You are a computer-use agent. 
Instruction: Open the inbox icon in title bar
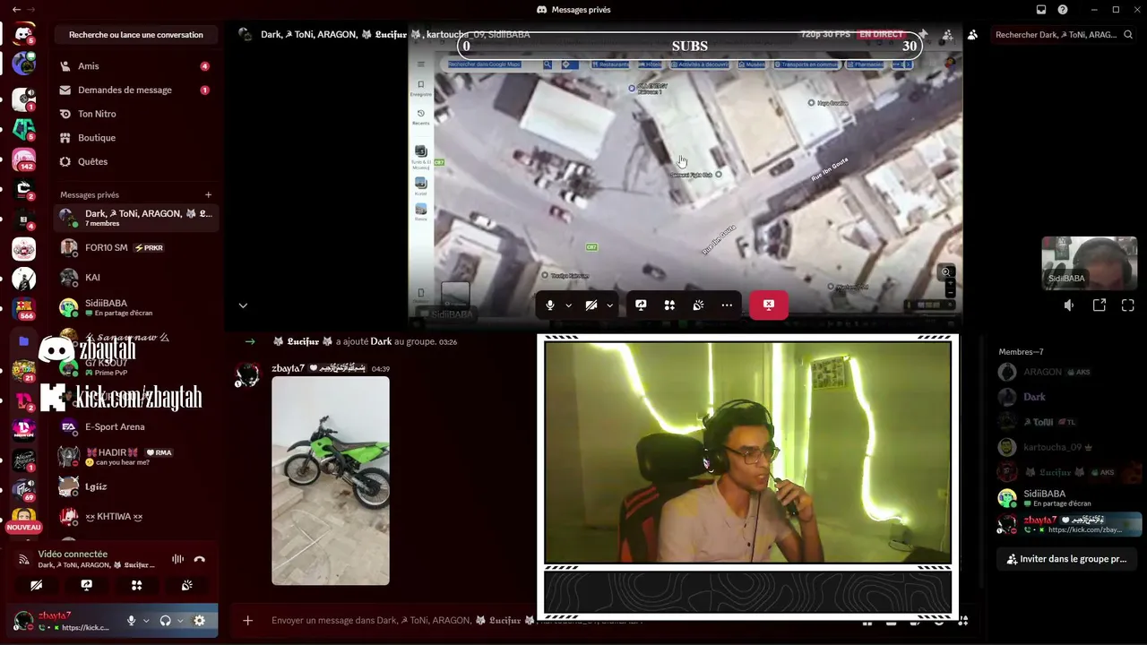point(1041,10)
